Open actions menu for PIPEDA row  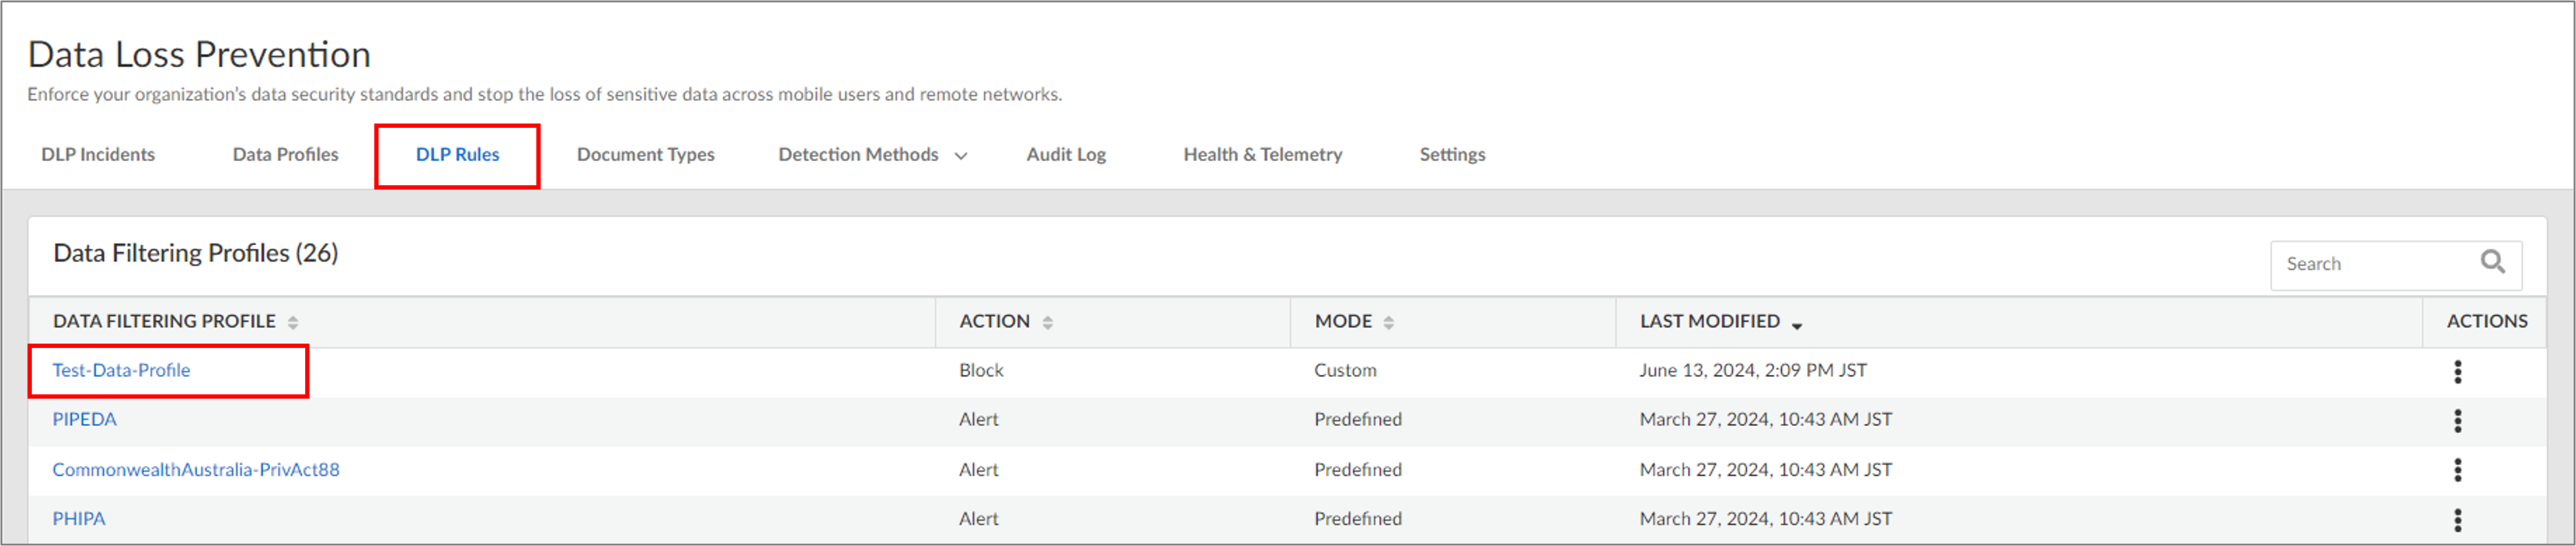coord(2457,421)
